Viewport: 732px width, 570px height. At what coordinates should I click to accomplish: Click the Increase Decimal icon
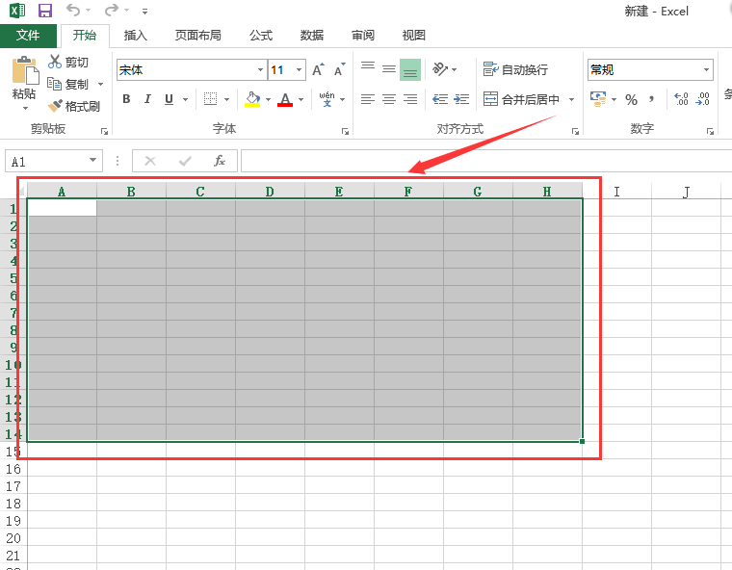pos(681,99)
